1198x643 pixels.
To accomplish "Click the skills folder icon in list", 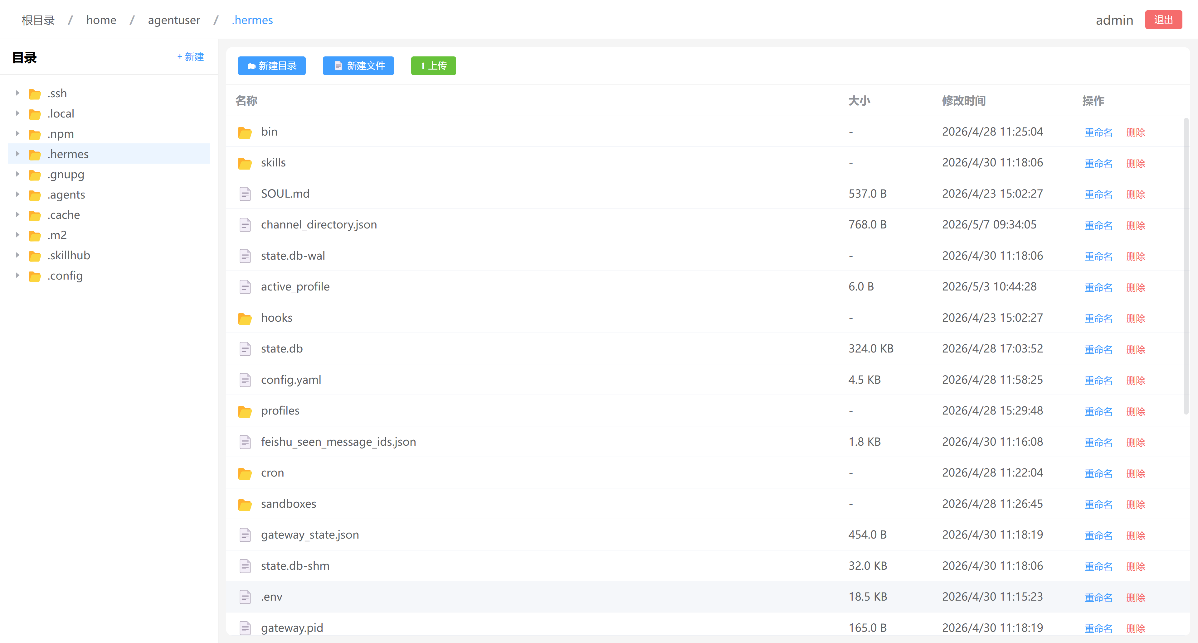I will 245,163.
